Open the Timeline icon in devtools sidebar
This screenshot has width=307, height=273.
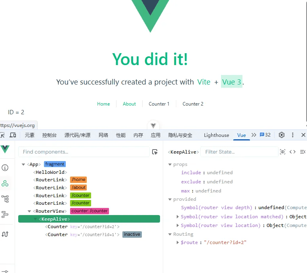[5, 215]
